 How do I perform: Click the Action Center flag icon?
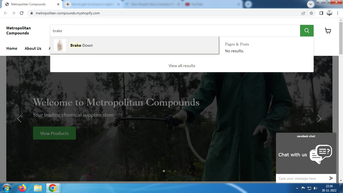coord(303,188)
